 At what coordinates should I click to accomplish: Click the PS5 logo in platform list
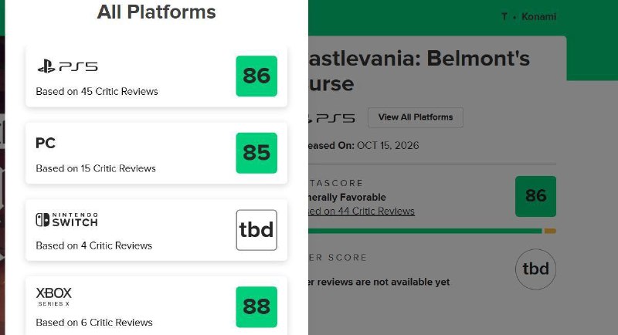pyautogui.click(x=67, y=66)
